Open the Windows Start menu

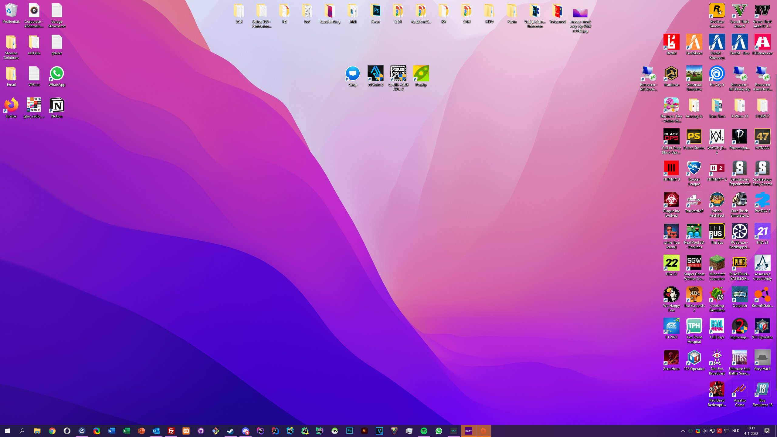7,431
